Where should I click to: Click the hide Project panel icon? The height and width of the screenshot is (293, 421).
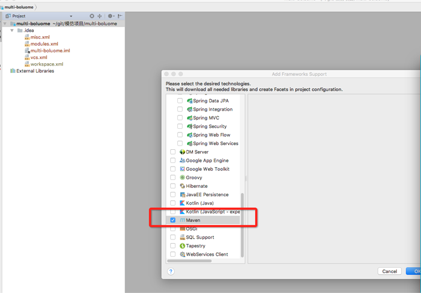(x=120, y=16)
